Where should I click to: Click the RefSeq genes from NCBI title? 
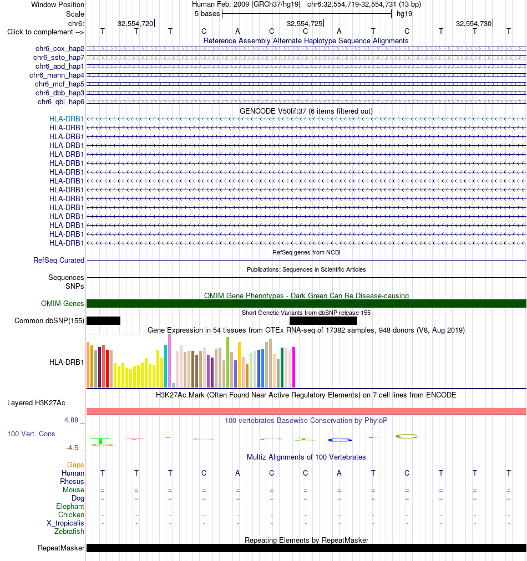(x=306, y=252)
